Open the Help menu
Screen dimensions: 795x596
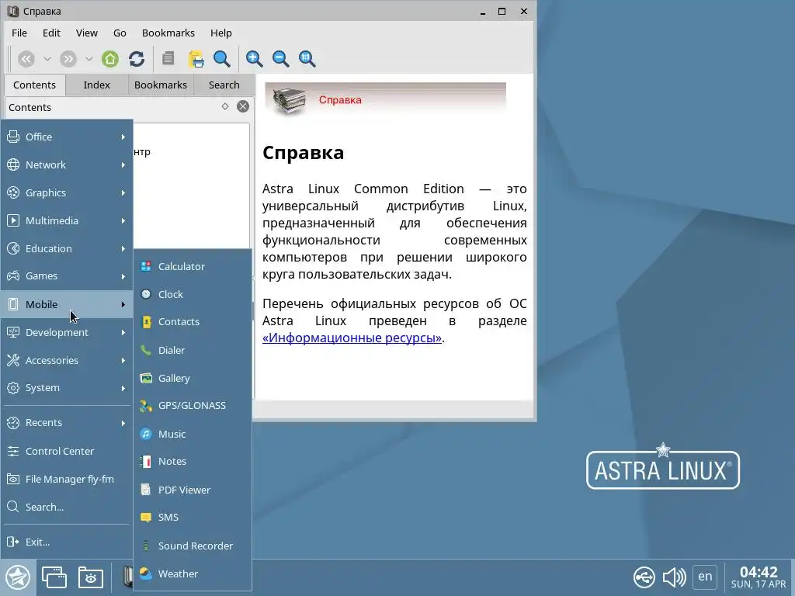pos(221,33)
